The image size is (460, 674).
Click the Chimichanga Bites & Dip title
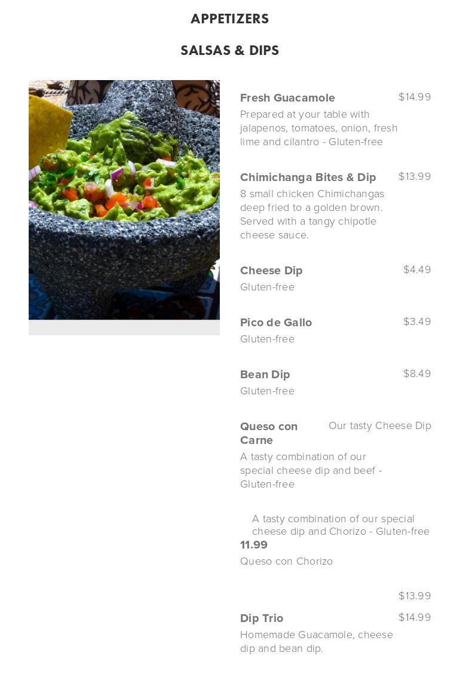[x=308, y=177]
